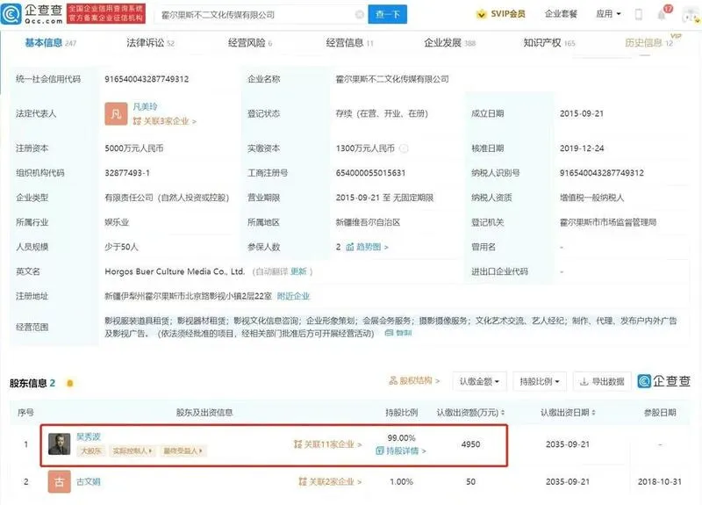Click shareholder 吴秀波 photo thumbnail

59,444
